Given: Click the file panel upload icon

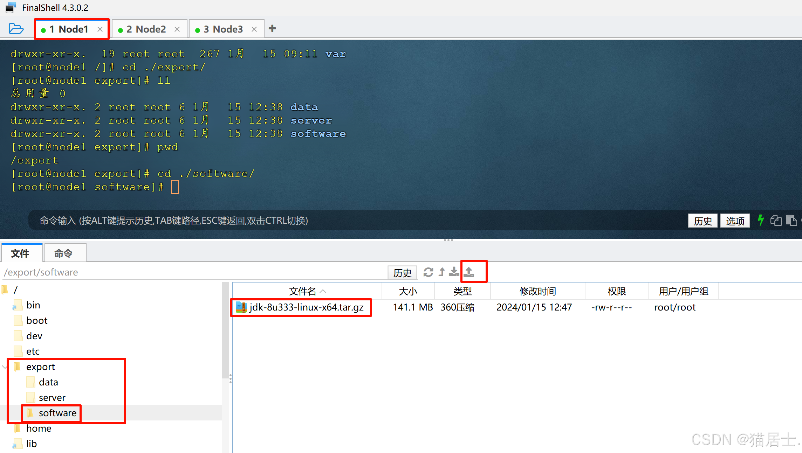Looking at the screenshot, I should pos(469,272).
